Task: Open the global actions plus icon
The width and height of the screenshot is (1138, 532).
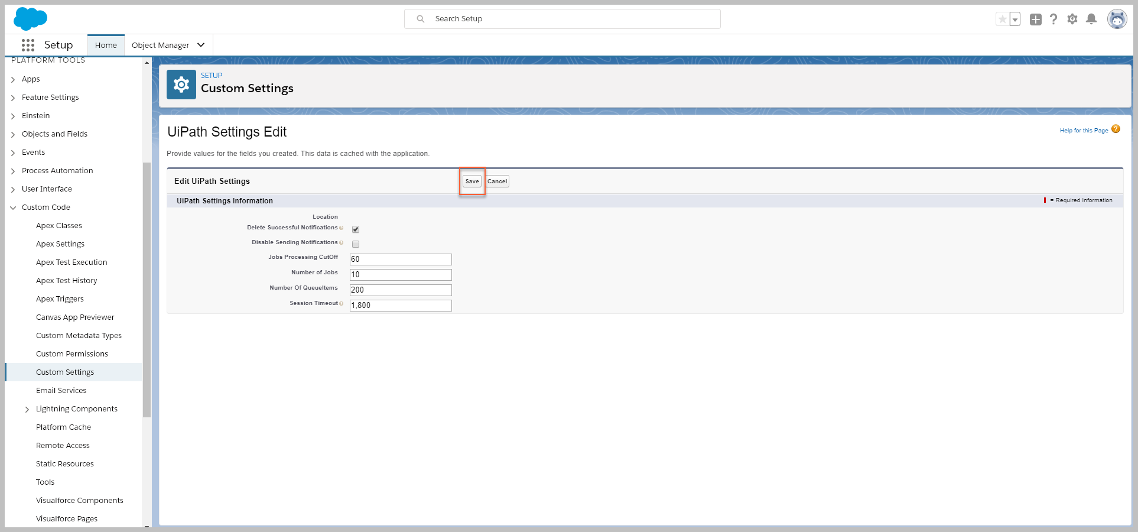Action: coord(1035,20)
